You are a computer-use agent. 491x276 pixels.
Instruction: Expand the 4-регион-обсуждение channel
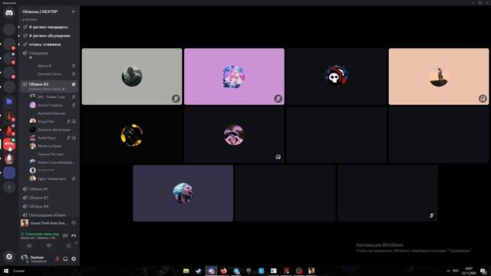(x=49, y=36)
